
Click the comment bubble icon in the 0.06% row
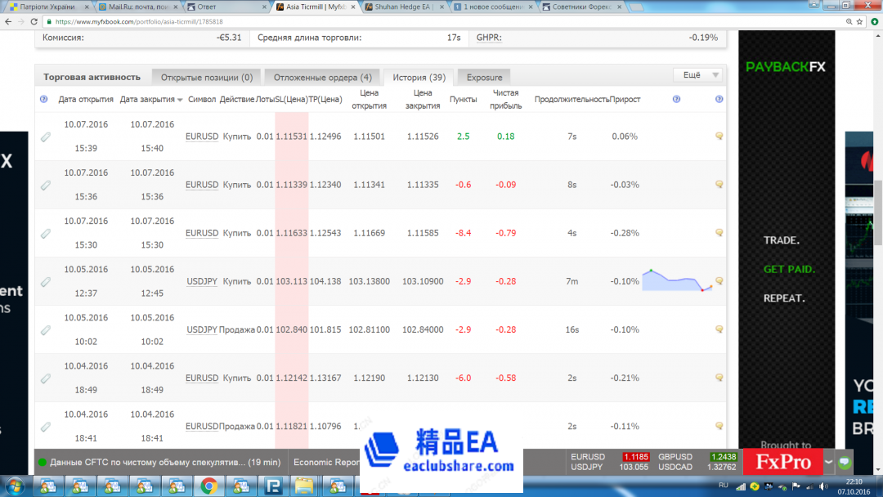[x=719, y=137]
